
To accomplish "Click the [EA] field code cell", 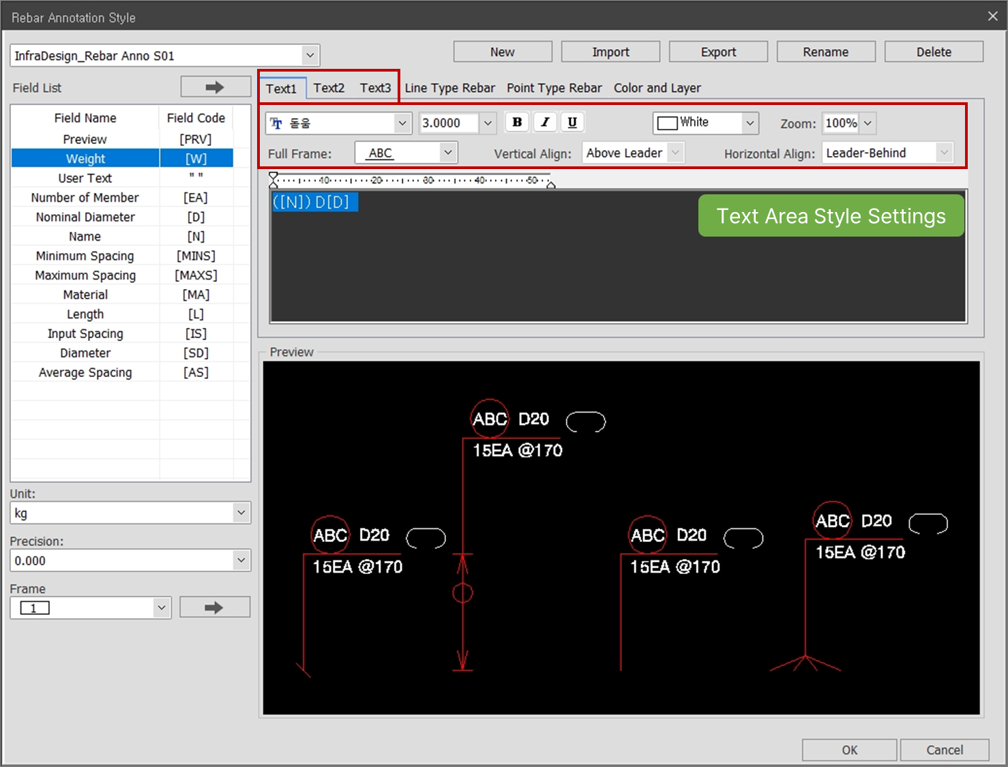I will (x=196, y=198).
